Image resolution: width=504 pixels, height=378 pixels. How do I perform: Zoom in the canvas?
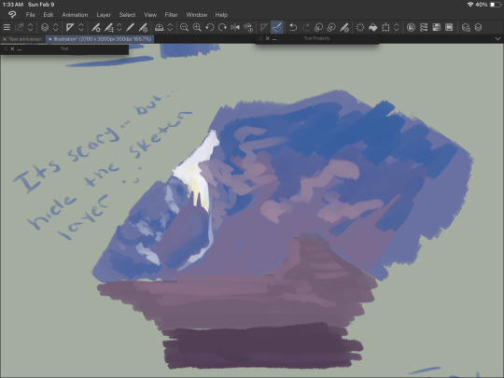[x=197, y=27]
